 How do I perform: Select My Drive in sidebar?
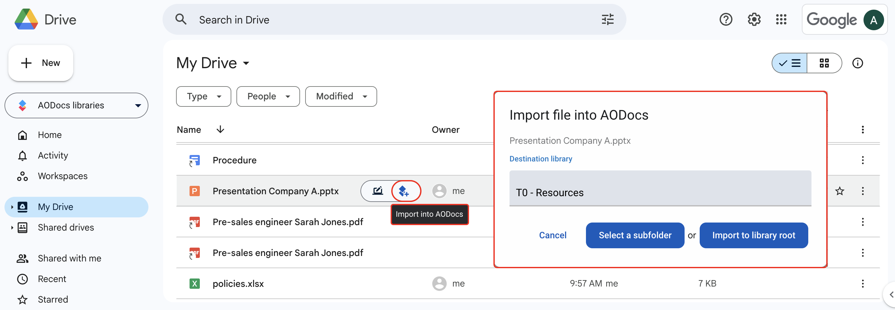tap(76, 207)
